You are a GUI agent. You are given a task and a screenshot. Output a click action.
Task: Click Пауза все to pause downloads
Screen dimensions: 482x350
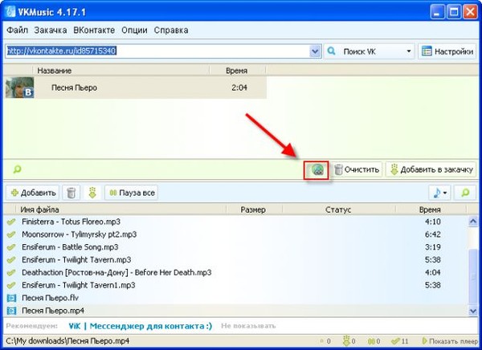pyautogui.click(x=131, y=193)
